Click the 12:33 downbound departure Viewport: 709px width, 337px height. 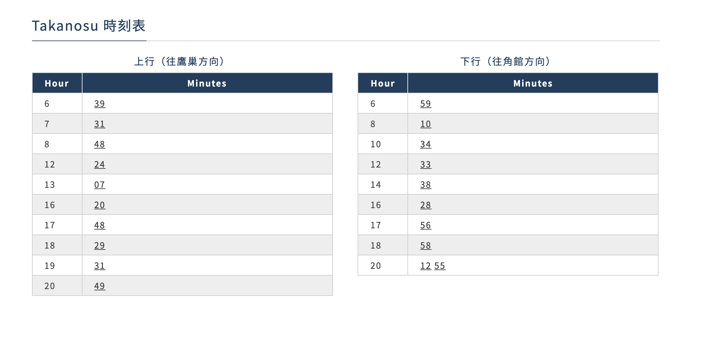tap(426, 165)
